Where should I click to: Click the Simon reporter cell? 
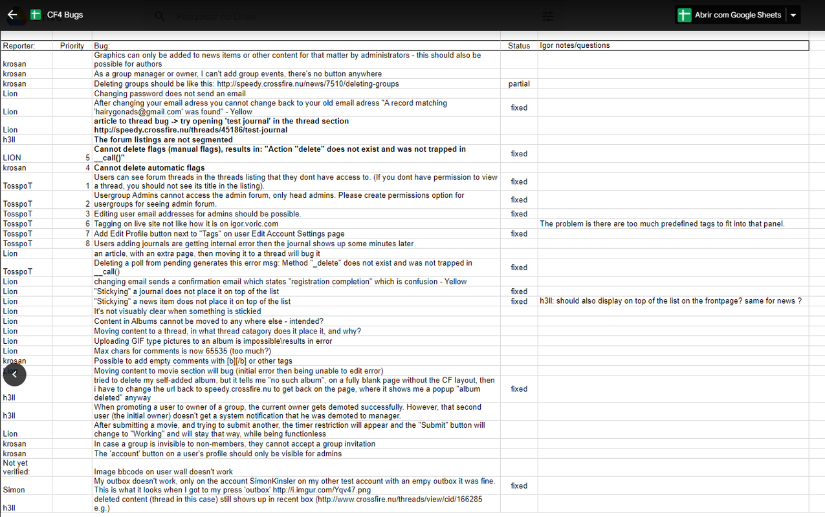click(27, 486)
